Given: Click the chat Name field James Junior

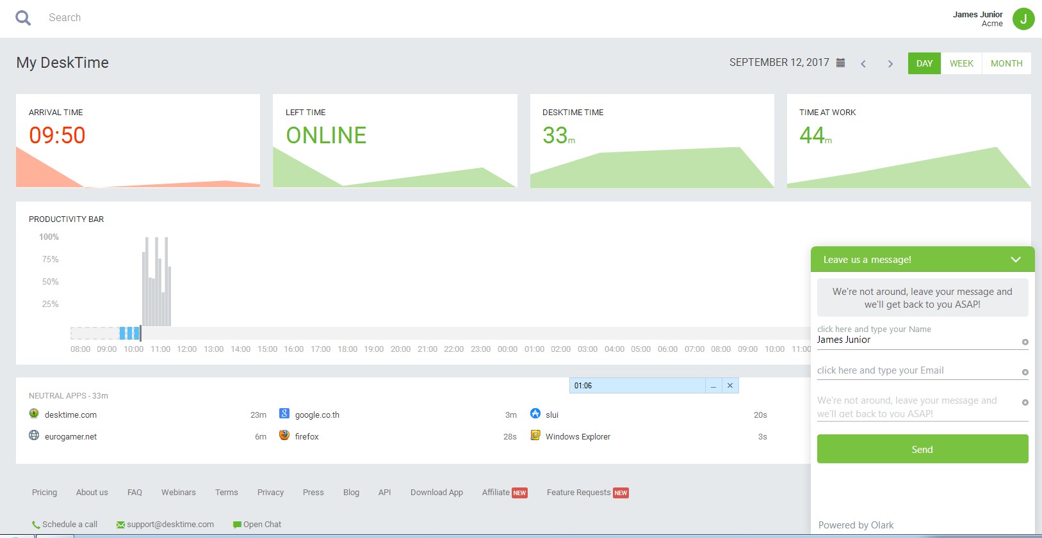Looking at the screenshot, I should [922, 340].
